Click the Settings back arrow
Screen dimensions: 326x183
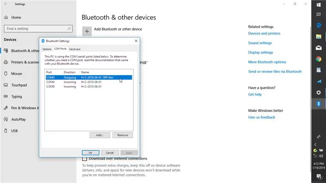point(6,4)
